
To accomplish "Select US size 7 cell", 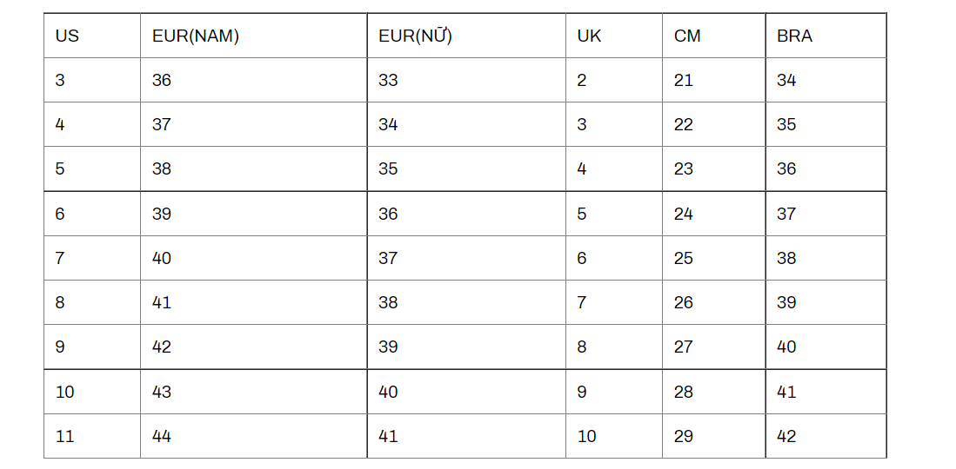I will click(x=91, y=258).
